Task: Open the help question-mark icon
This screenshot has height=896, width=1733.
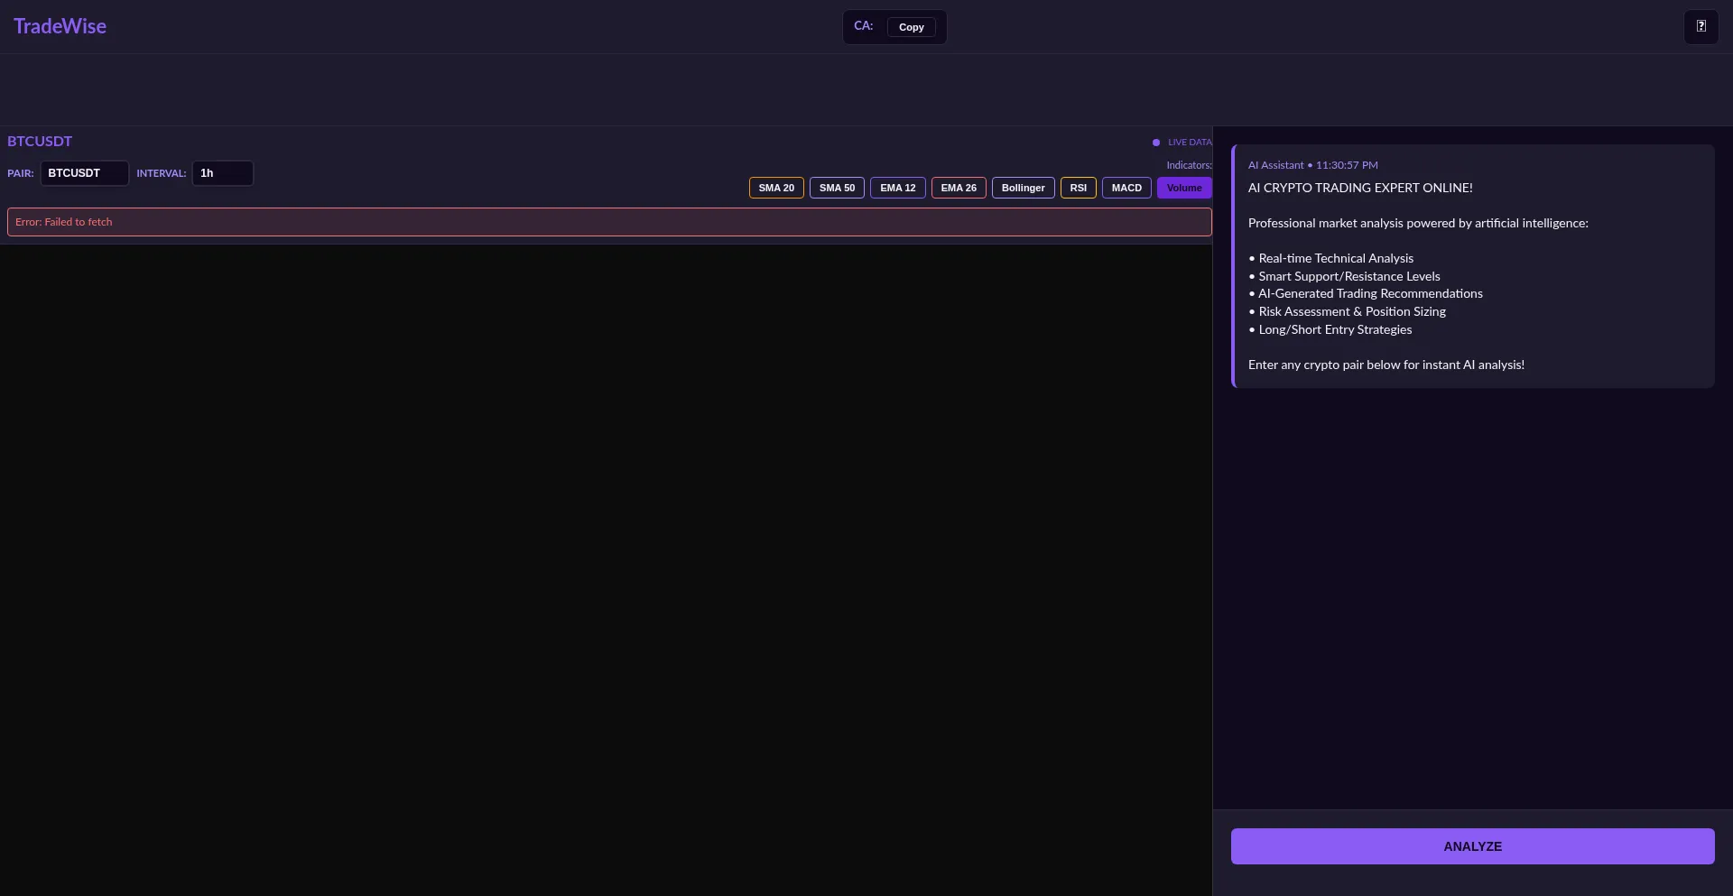Action: [x=1702, y=26]
